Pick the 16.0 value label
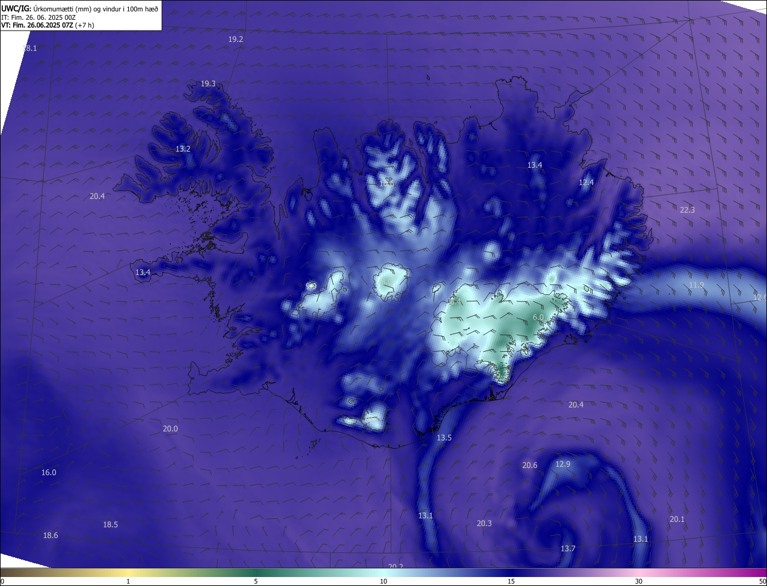767x586 pixels. point(49,473)
